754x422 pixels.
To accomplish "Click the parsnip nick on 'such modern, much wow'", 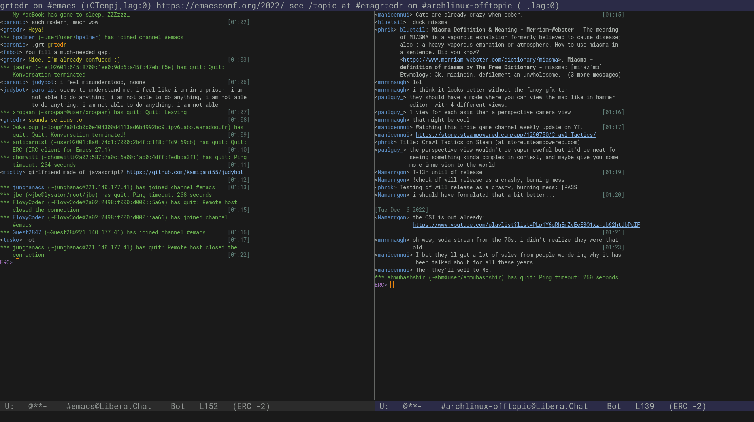I will pyautogui.click(x=14, y=22).
